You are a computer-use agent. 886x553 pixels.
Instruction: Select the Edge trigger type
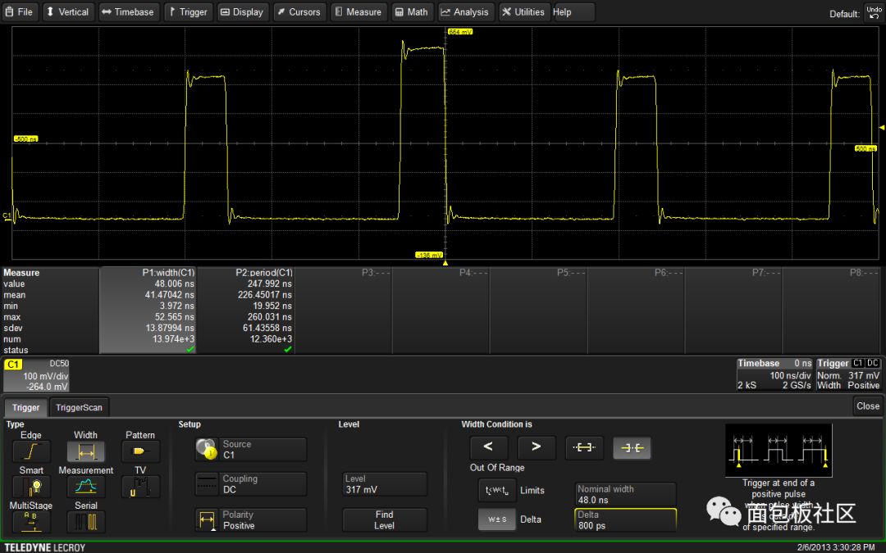tap(31, 451)
